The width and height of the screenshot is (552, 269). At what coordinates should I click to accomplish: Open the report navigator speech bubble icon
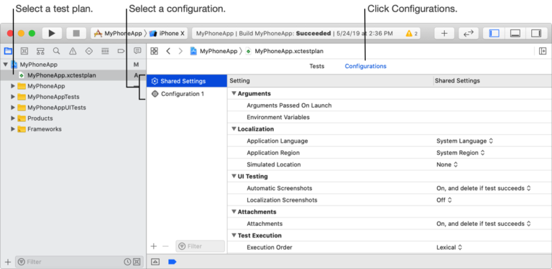pyautogui.click(x=137, y=51)
